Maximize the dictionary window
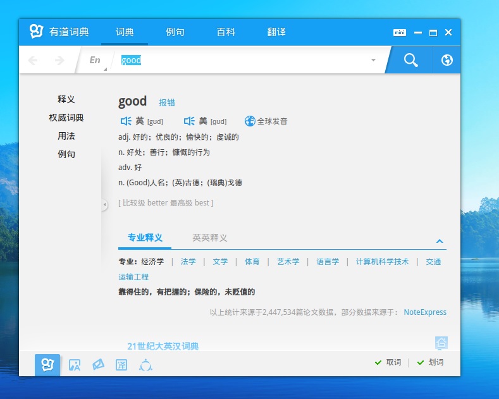The width and height of the screenshot is (499, 399). 433,32
